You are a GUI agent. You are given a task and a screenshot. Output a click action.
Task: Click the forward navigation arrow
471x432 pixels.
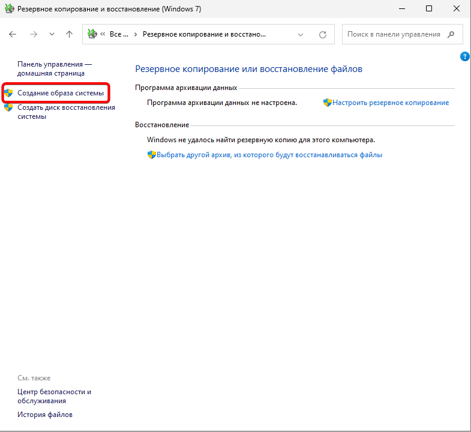tap(34, 34)
